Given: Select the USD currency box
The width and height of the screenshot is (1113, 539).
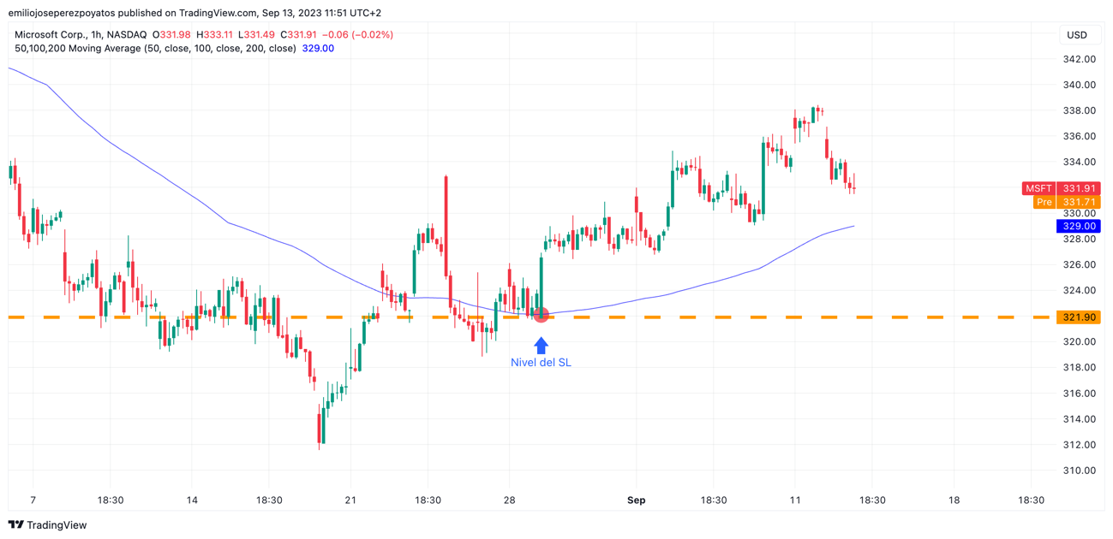Looking at the screenshot, I should click(1077, 35).
